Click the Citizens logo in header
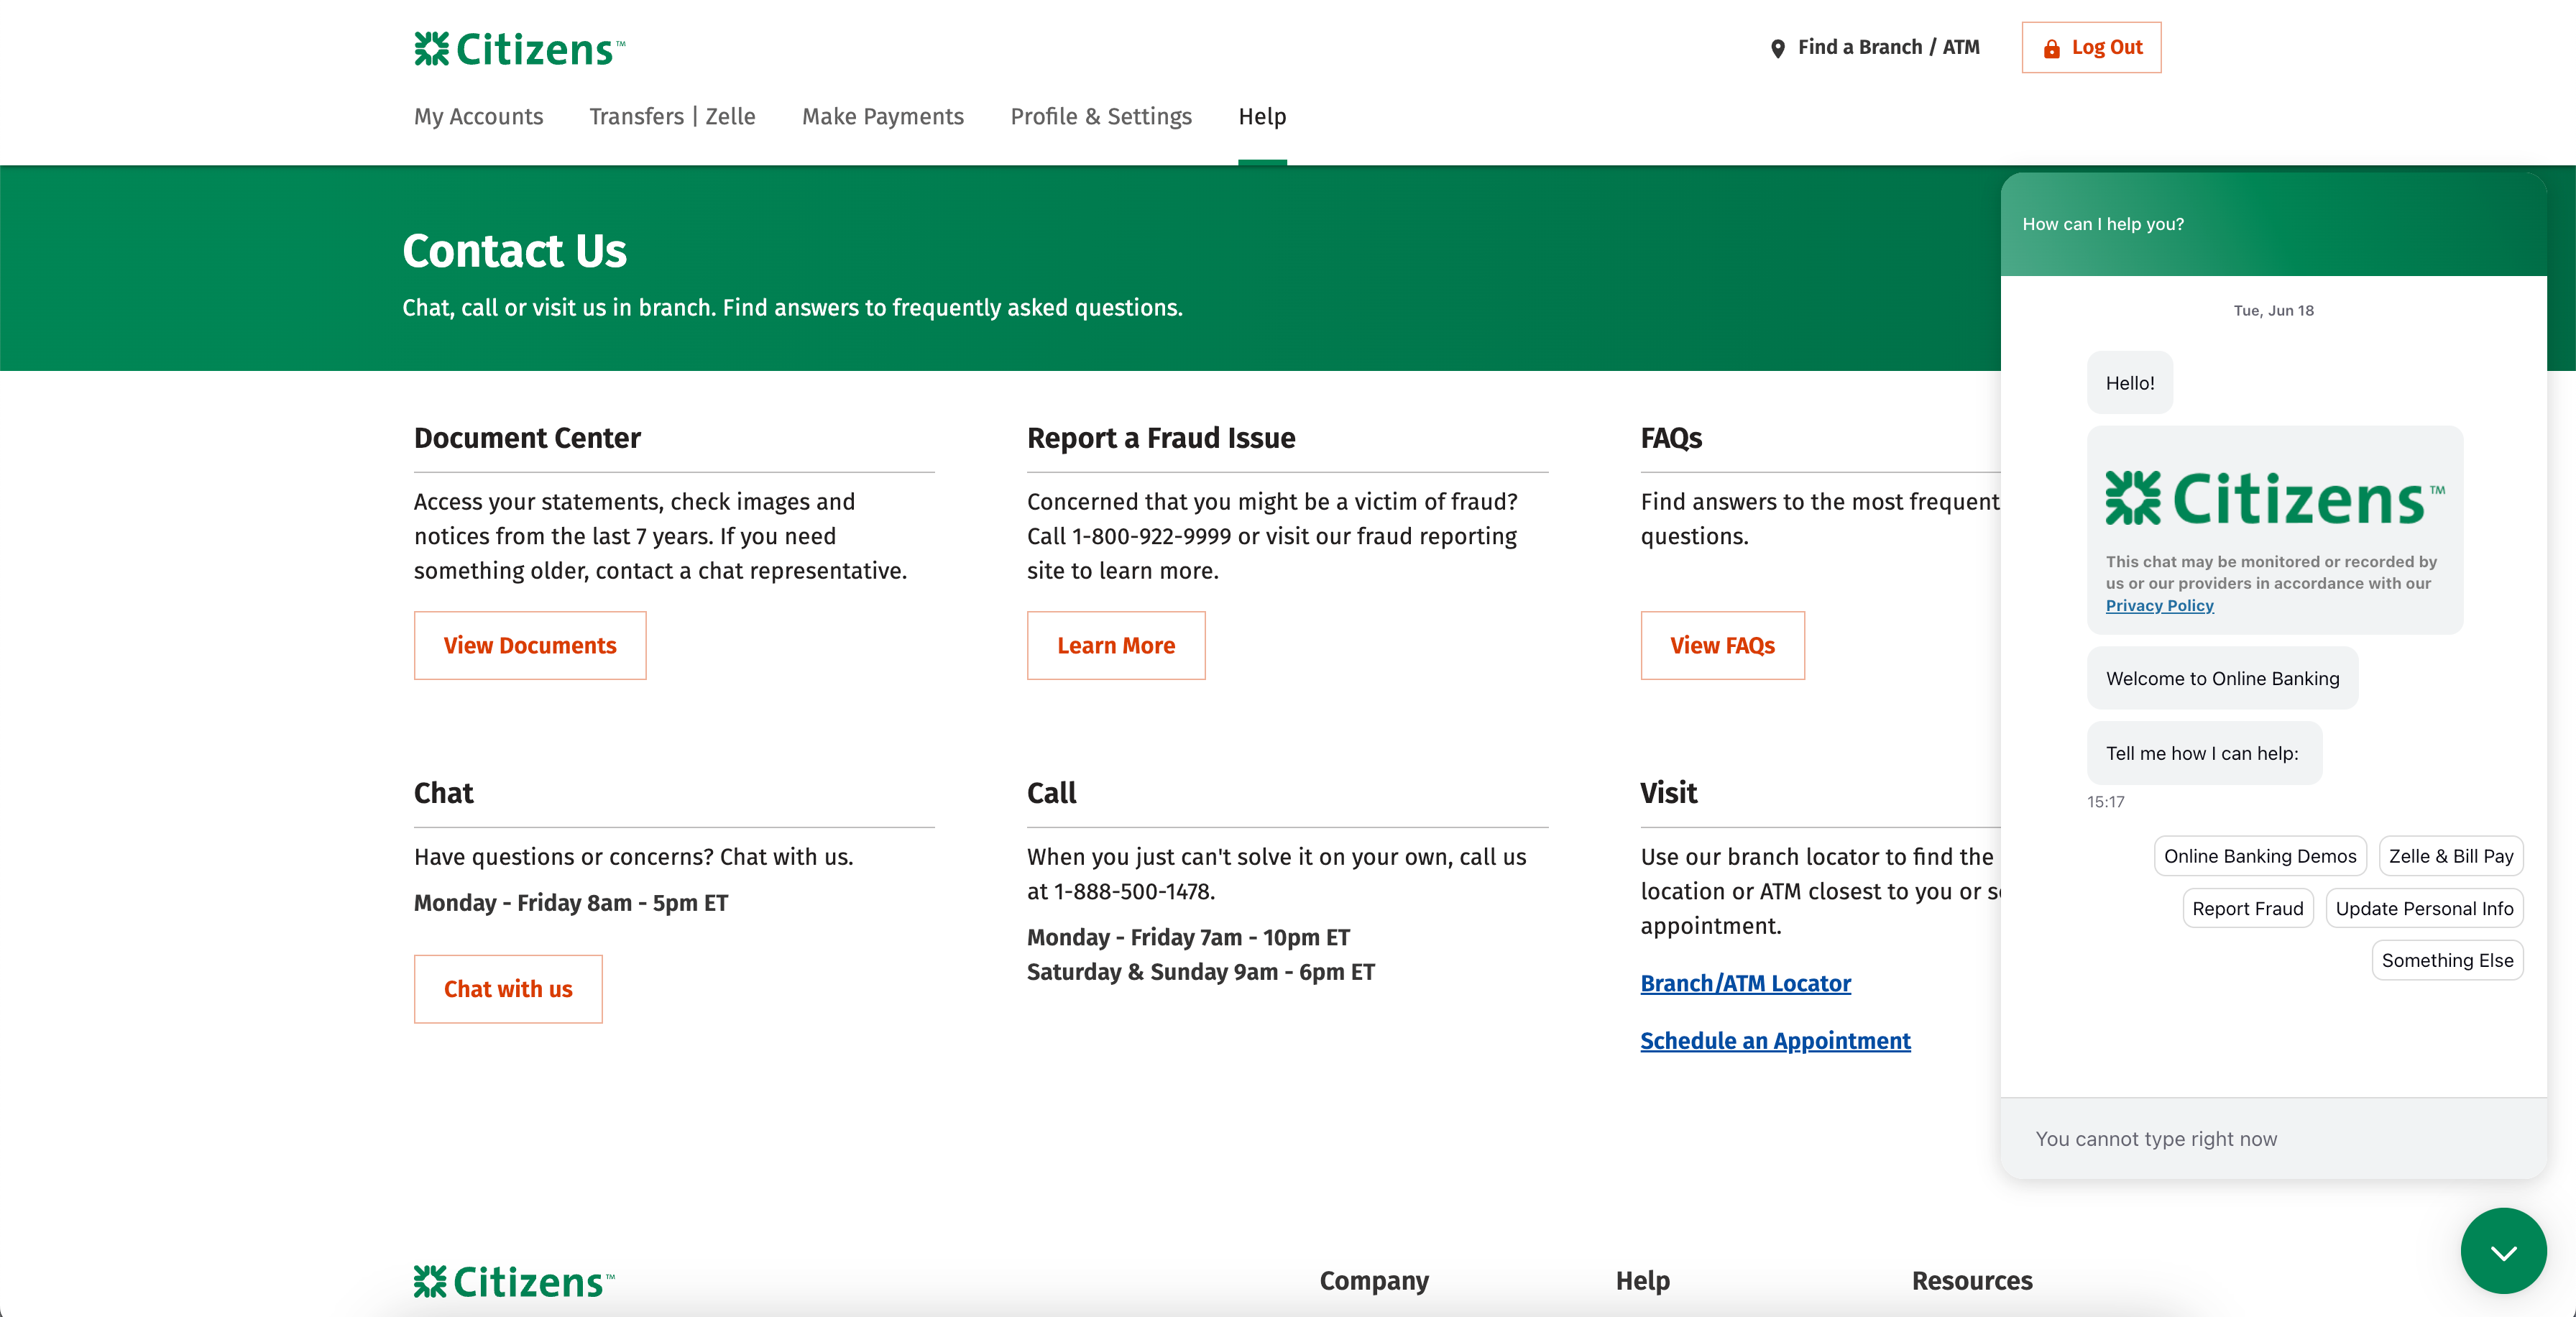This screenshot has width=2576, height=1317. pos(519,49)
